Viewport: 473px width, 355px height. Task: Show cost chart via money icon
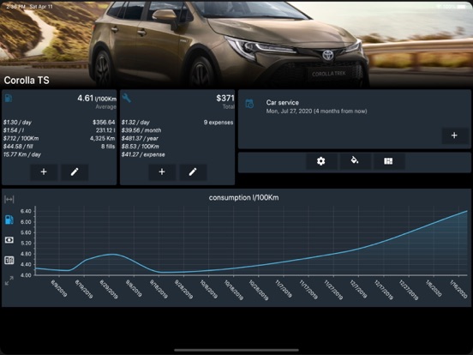tap(9, 240)
